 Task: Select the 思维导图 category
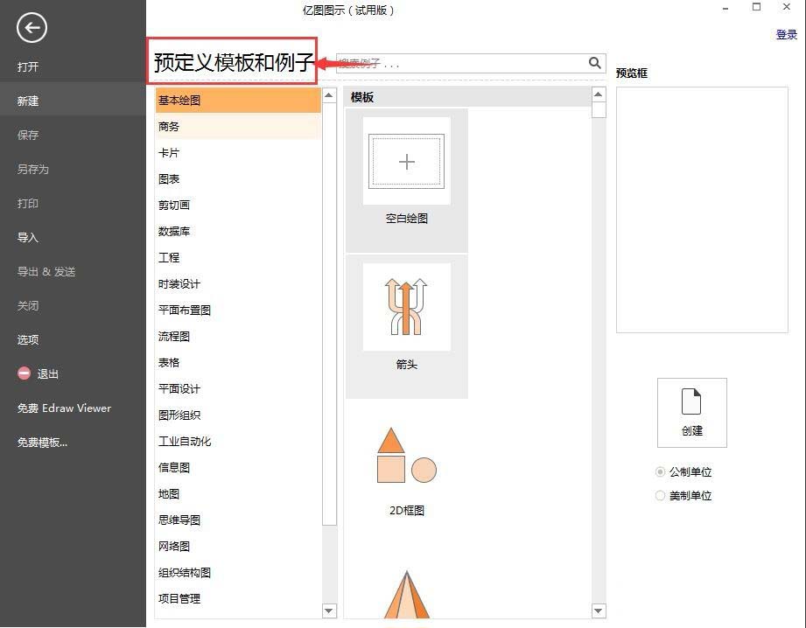coord(238,520)
